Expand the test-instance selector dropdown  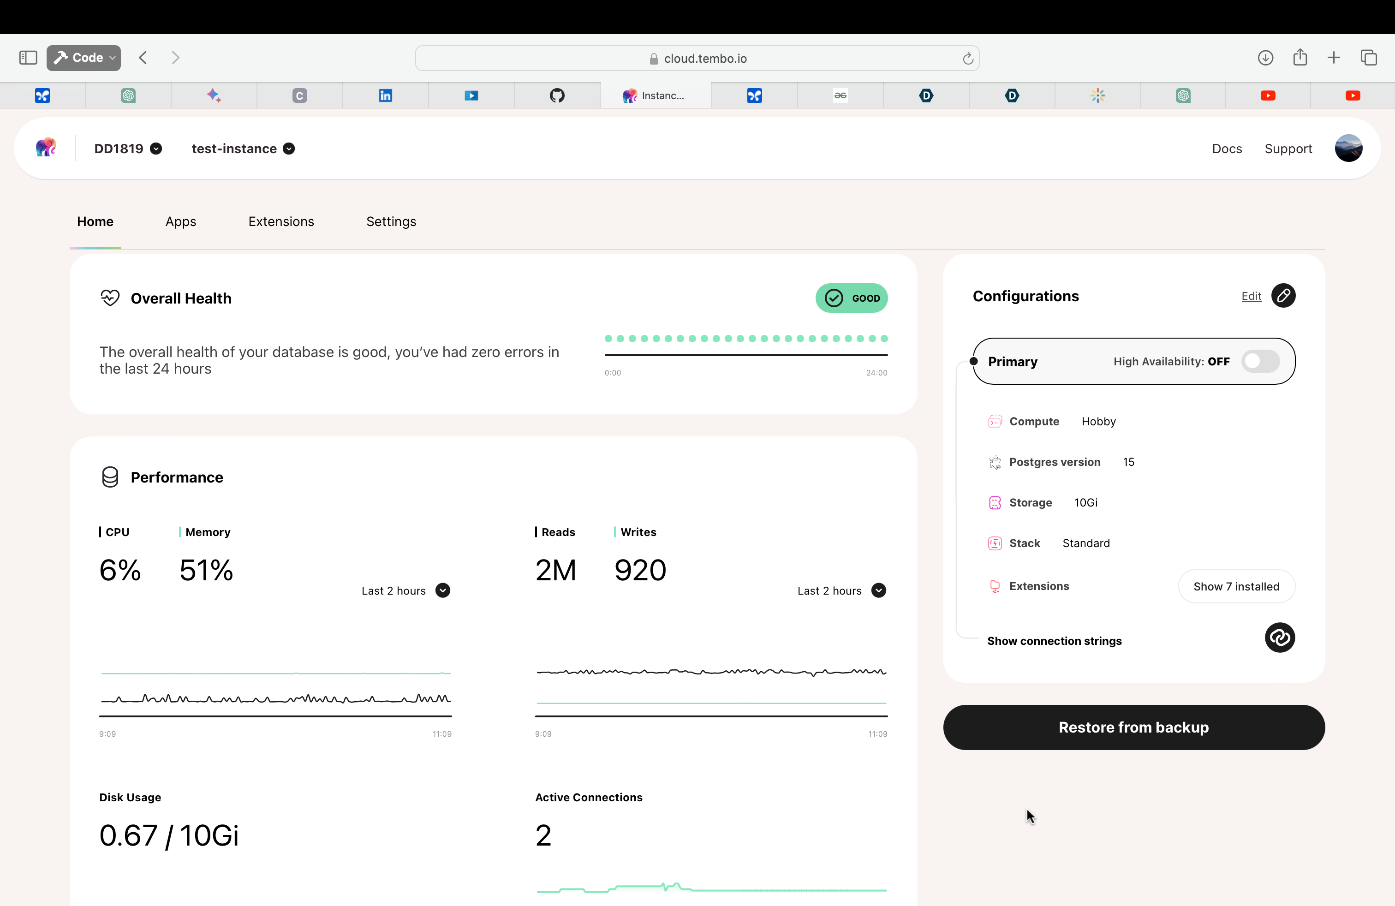coord(289,149)
